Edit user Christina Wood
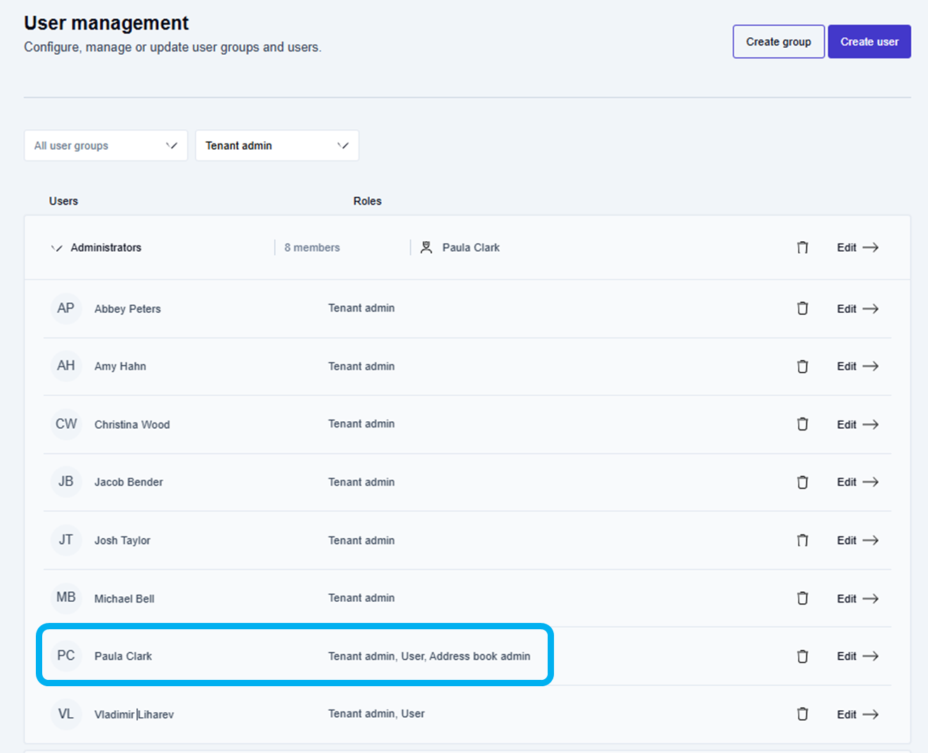 [858, 425]
